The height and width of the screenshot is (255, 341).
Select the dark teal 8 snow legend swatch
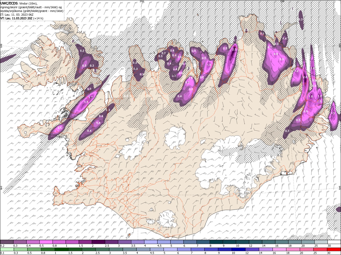[x=216, y=242]
